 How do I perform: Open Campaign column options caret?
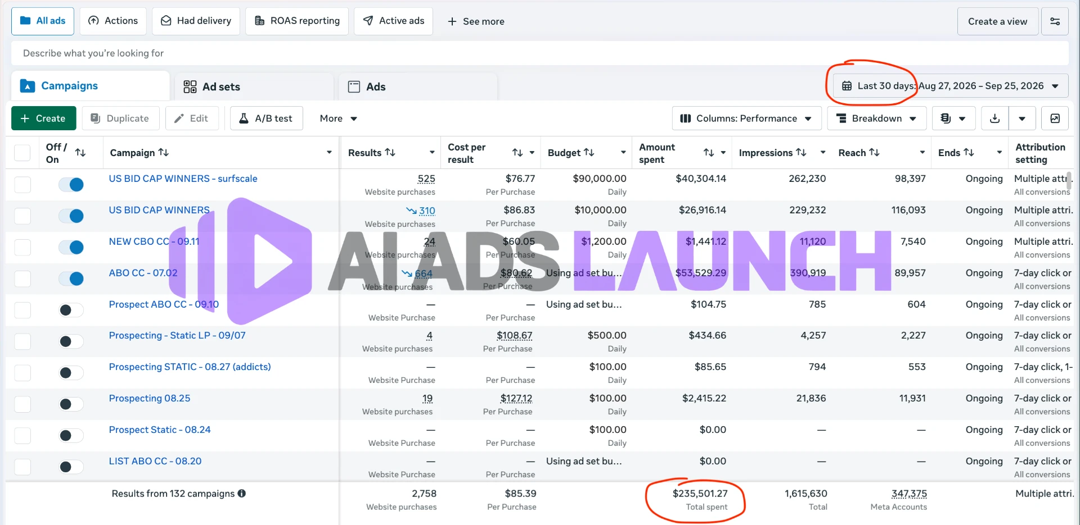(x=329, y=153)
